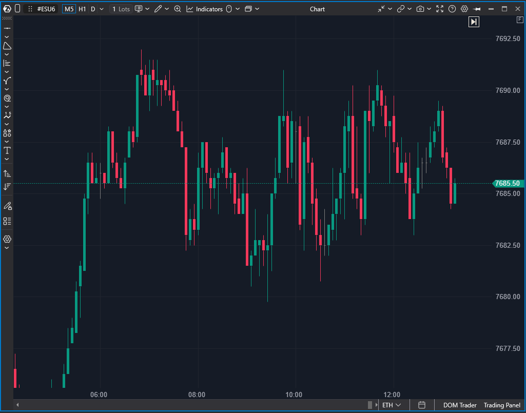Click the zoom magnifier icon

178,9
